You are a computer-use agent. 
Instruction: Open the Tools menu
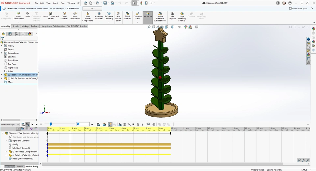pyautogui.click(x=63, y=3)
